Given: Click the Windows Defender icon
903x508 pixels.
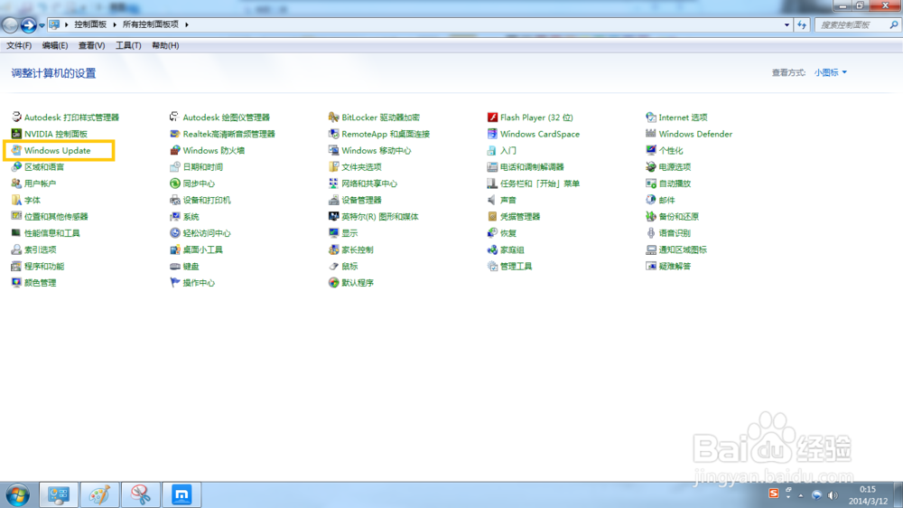Looking at the screenshot, I should [651, 134].
